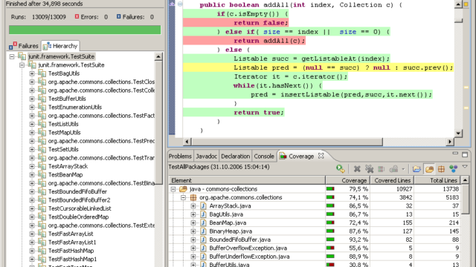This screenshot has height=267, width=476.
Task: Show package roots in Coverage view
Action: (x=429, y=168)
